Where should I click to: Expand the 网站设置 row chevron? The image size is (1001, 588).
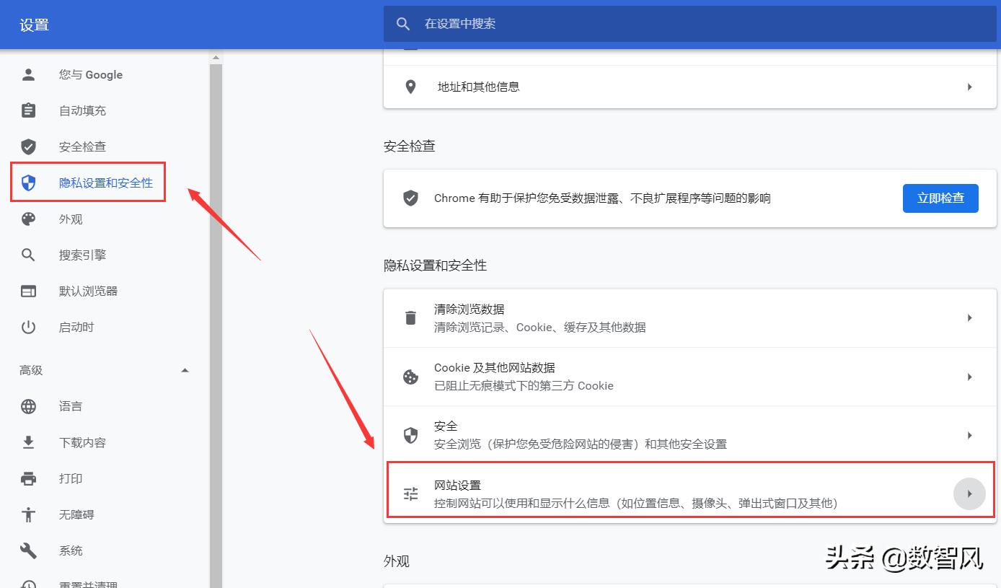point(970,493)
